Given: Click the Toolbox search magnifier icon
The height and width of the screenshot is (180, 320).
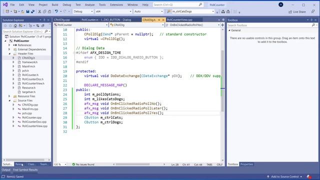Looking at the screenshot, I should [313, 25].
